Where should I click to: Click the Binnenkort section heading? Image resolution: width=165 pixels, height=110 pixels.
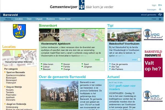pyautogui.click(x=48, y=26)
